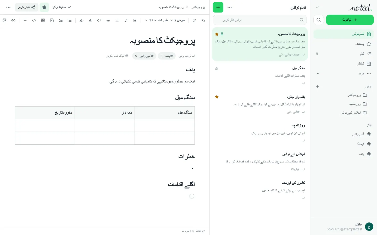Viewport: 377px width, 235px height.
Task: Insert a checklist using the toolbar checkbox icon
Action: (52, 20)
